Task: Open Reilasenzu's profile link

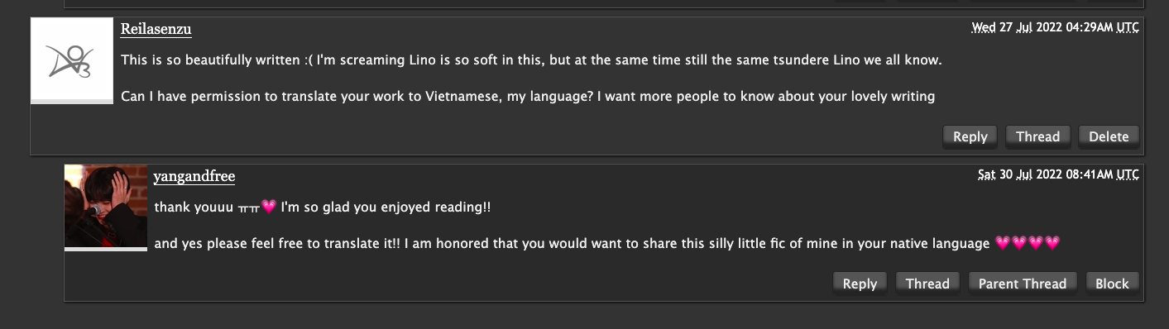Action: click(x=156, y=29)
